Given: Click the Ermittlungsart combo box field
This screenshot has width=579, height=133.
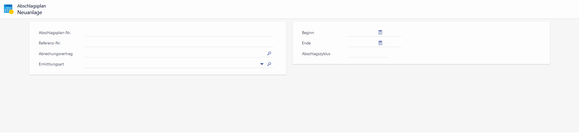Looking at the screenshot, I should 171,64.
